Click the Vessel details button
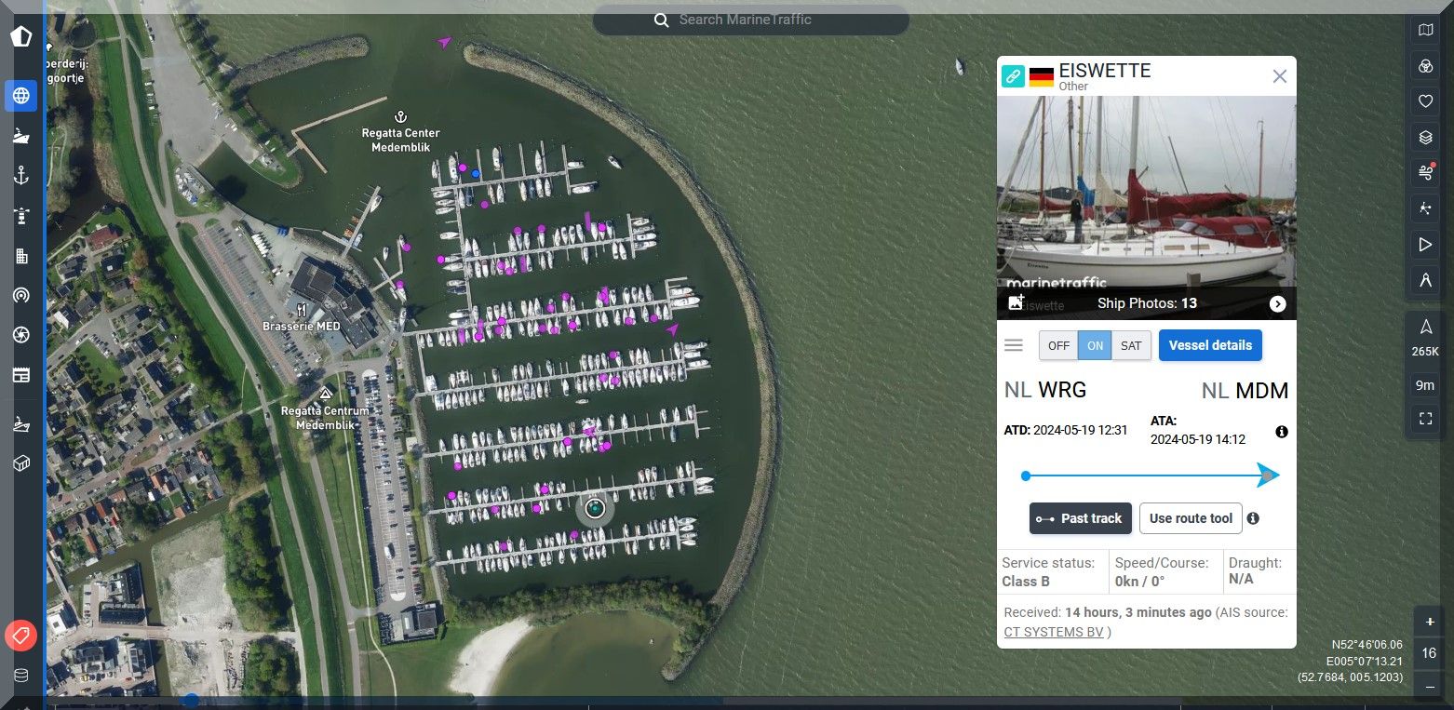The width and height of the screenshot is (1454, 710). point(1210,345)
